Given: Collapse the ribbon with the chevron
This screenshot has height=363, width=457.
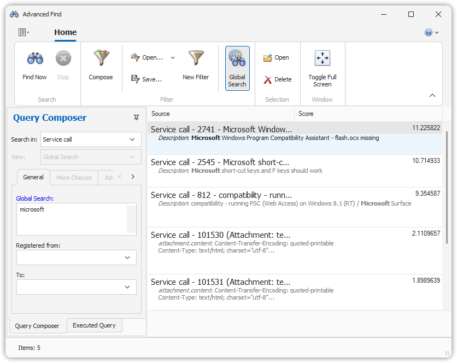Looking at the screenshot, I should pos(432,96).
